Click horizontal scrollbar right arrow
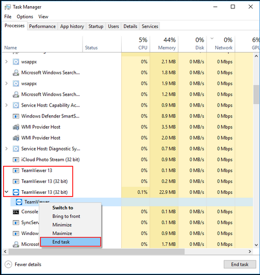 tap(250, 251)
